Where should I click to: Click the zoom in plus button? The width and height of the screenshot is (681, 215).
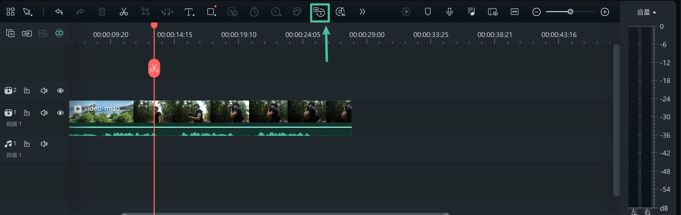[x=605, y=12]
